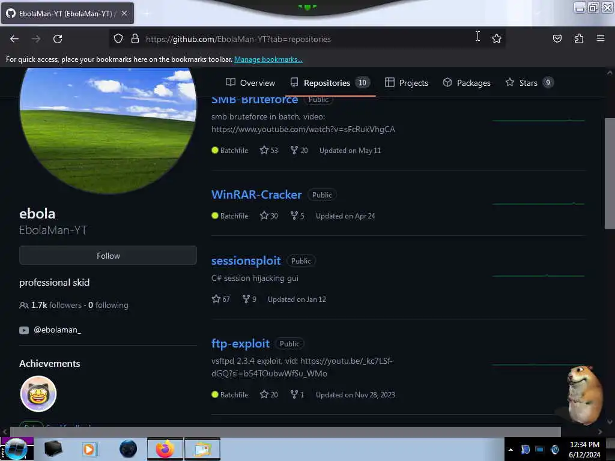Open the Projects tab
This screenshot has width=615, height=461.
pyautogui.click(x=407, y=83)
